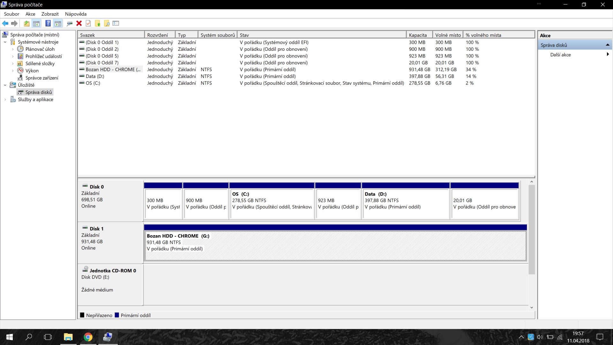Toggle the show/hide Action pane button
The height and width of the screenshot is (345, 613).
click(x=58, y=23)
